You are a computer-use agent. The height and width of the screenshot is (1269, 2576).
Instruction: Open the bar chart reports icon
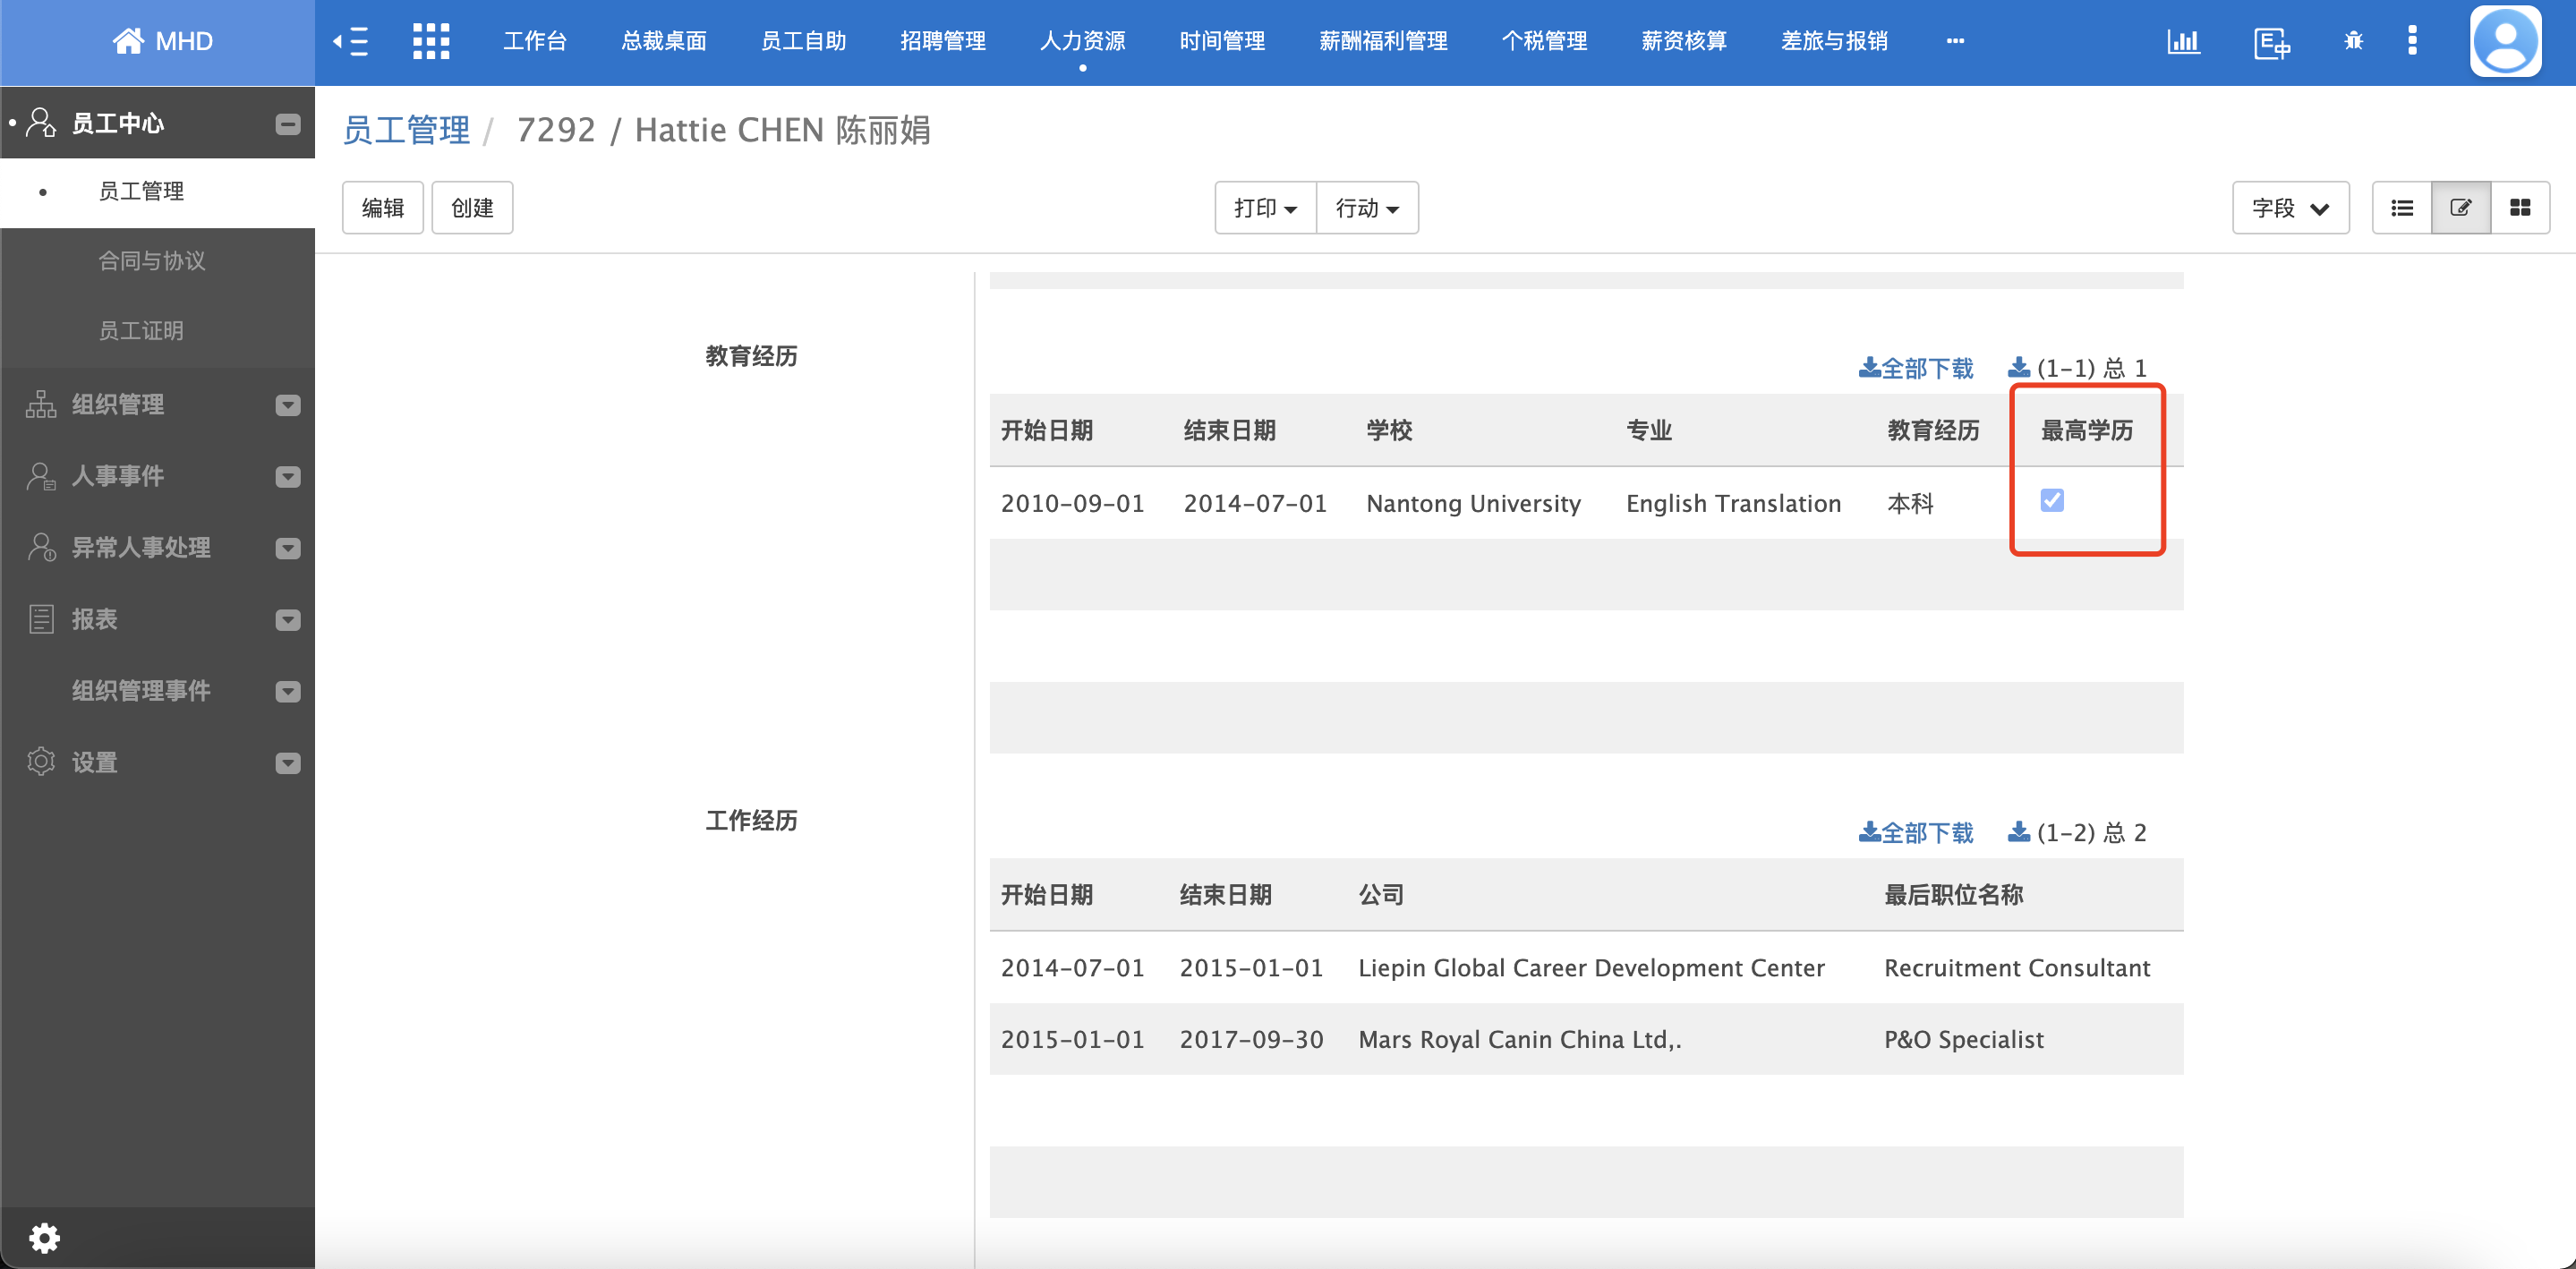tap(2185, 42)
